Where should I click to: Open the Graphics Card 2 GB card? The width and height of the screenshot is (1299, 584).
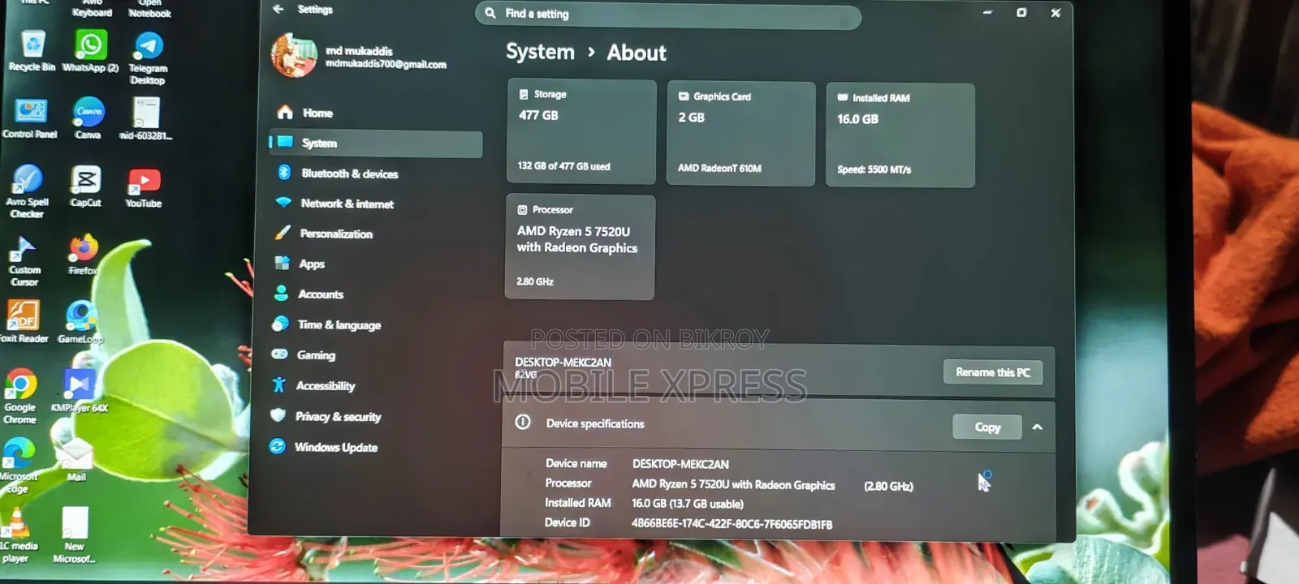[740, 133]
